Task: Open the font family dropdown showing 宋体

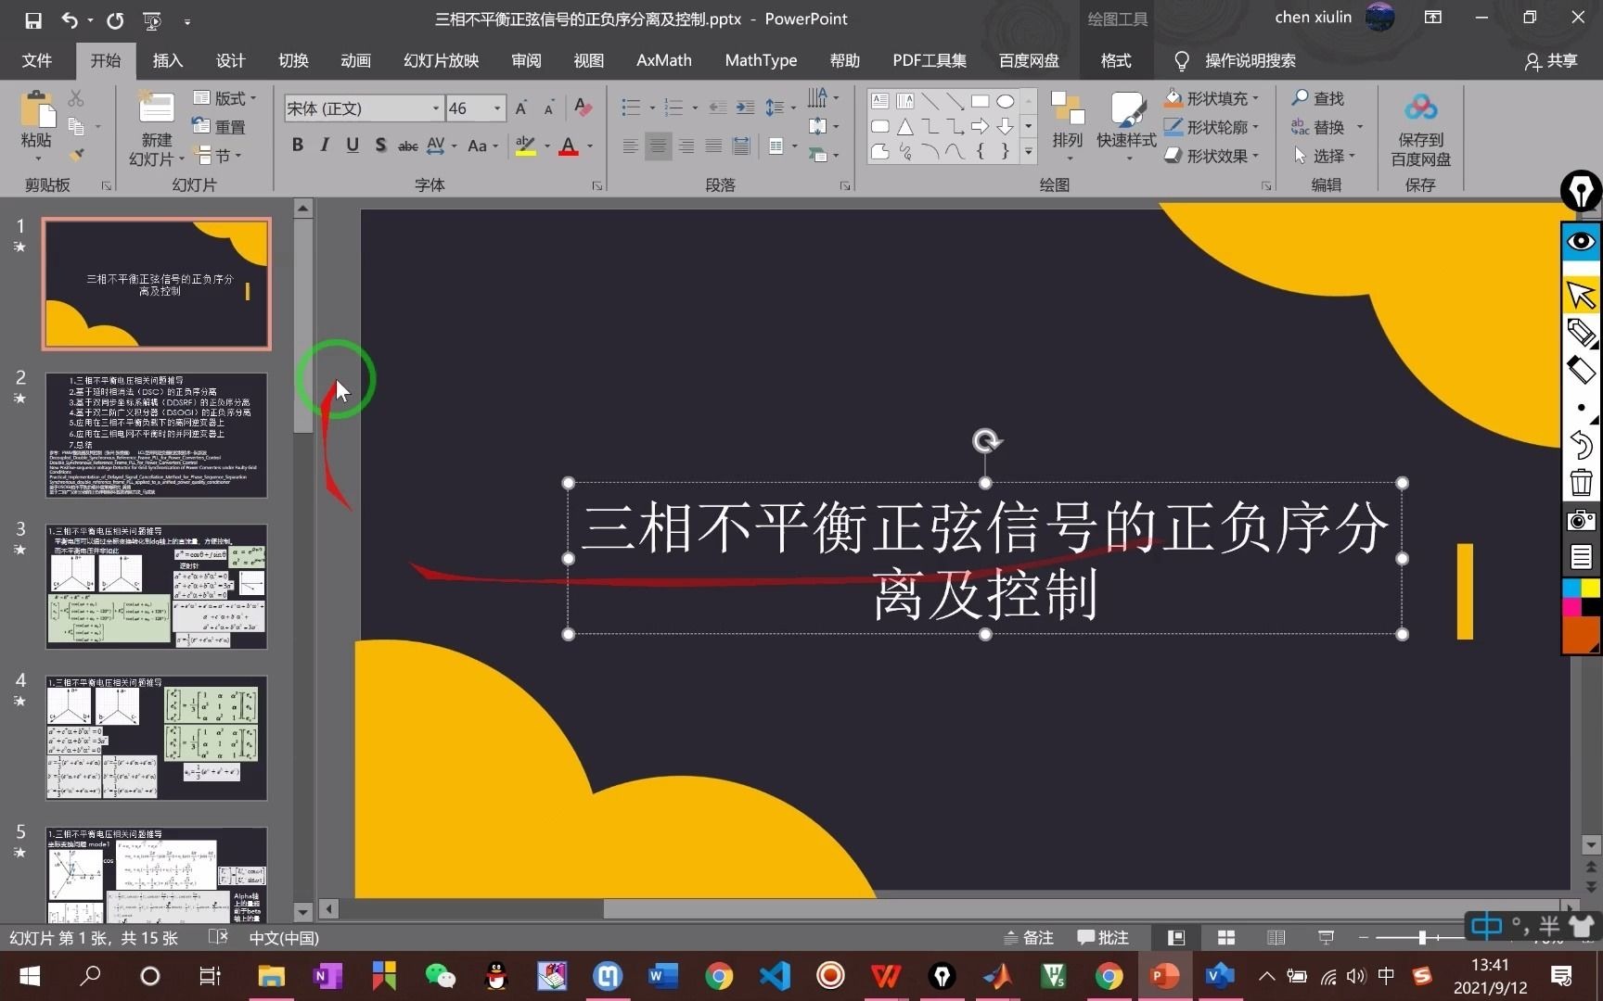Action: click(x=434, y=108)
